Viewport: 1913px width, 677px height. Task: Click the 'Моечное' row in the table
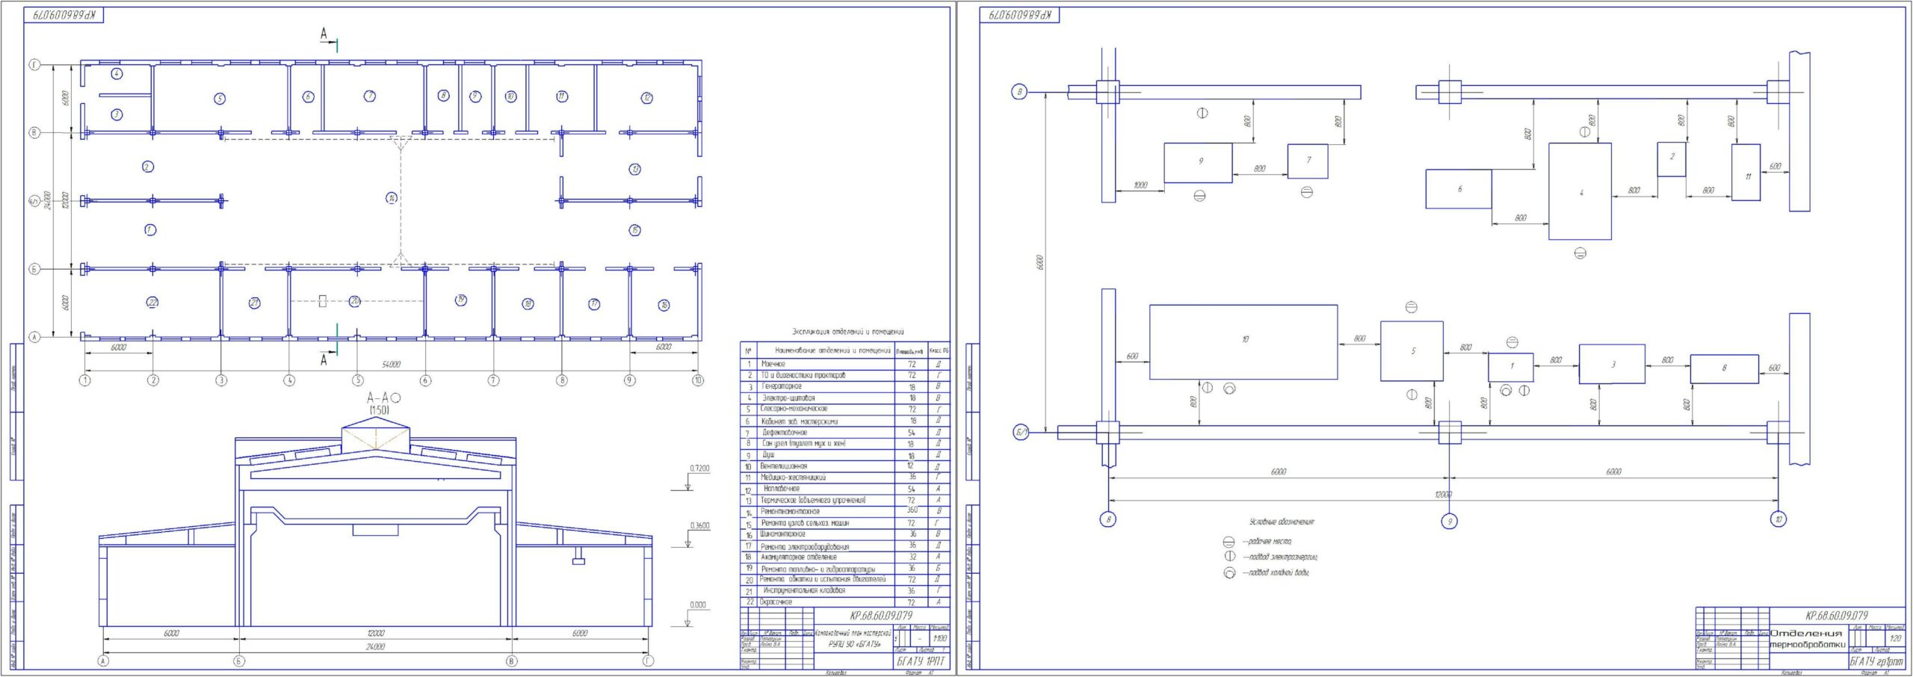(825, 364)
